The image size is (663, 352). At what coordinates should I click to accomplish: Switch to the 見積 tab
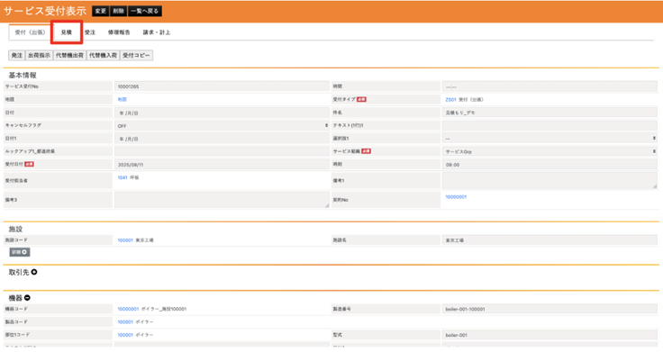coord(67,32)
